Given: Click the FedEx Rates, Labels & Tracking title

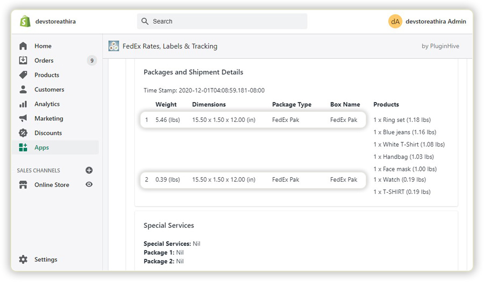Looking at the screenshot, I should pos(170,46).
